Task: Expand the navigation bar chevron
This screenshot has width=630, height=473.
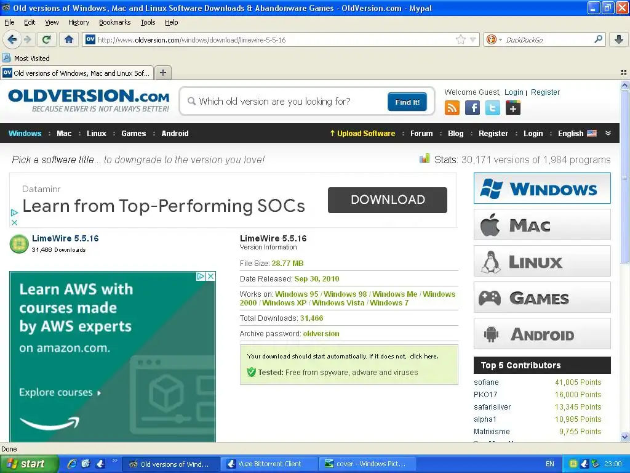Action: (608, 133)
